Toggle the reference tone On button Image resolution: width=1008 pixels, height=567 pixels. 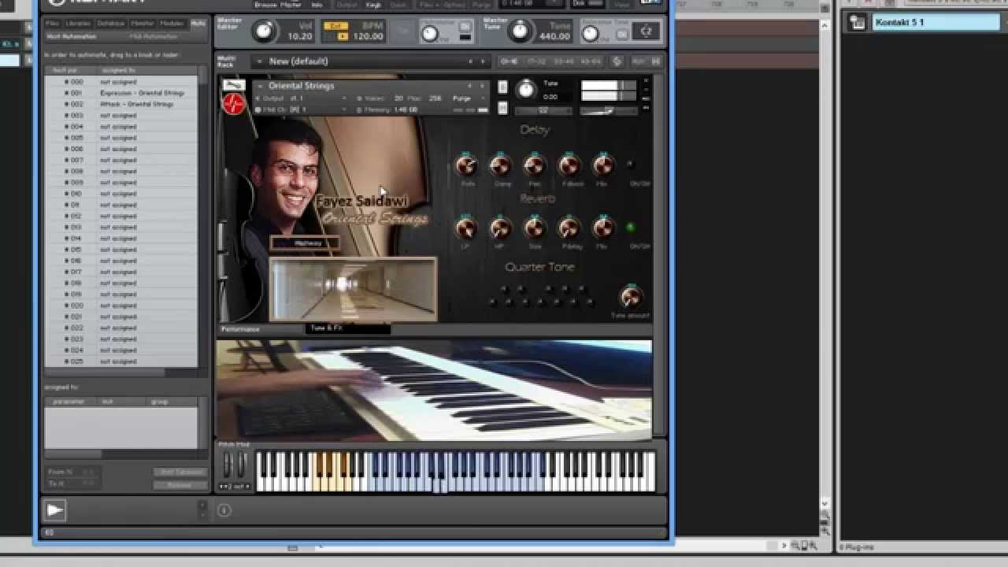pos(623,34)
